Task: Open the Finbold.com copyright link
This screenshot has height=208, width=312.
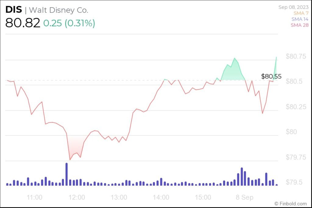Action: tap(290, 203)
